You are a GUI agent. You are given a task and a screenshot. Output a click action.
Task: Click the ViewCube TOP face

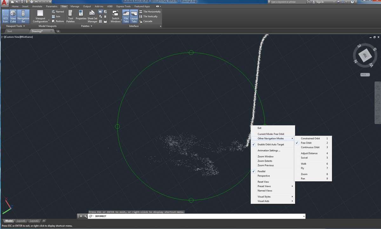(x=365, y=56)
